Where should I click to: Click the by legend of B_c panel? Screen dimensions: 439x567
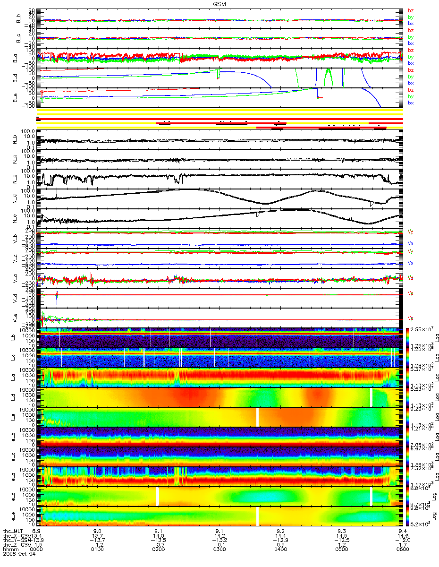(411, 37)
